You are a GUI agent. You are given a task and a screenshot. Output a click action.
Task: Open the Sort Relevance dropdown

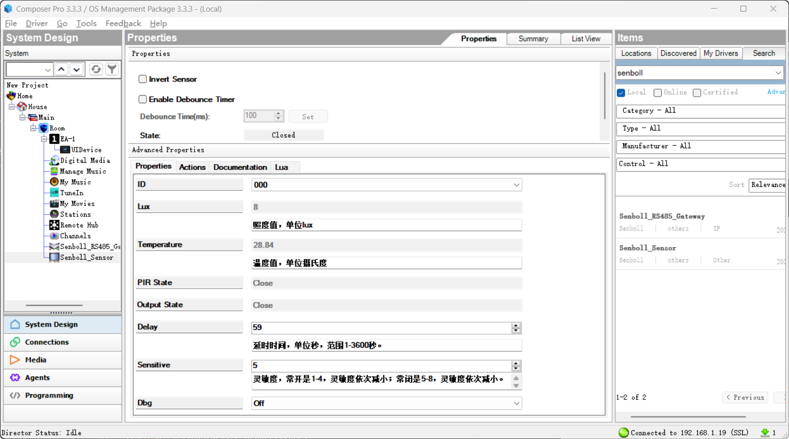pos(767,185)
